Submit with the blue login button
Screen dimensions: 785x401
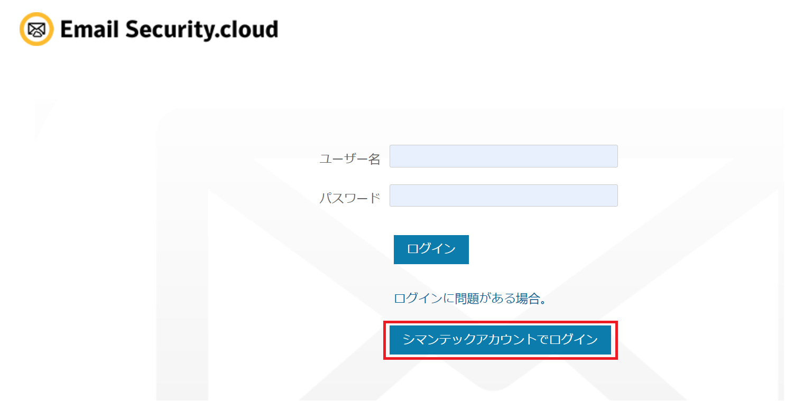(x=431, y=249)
